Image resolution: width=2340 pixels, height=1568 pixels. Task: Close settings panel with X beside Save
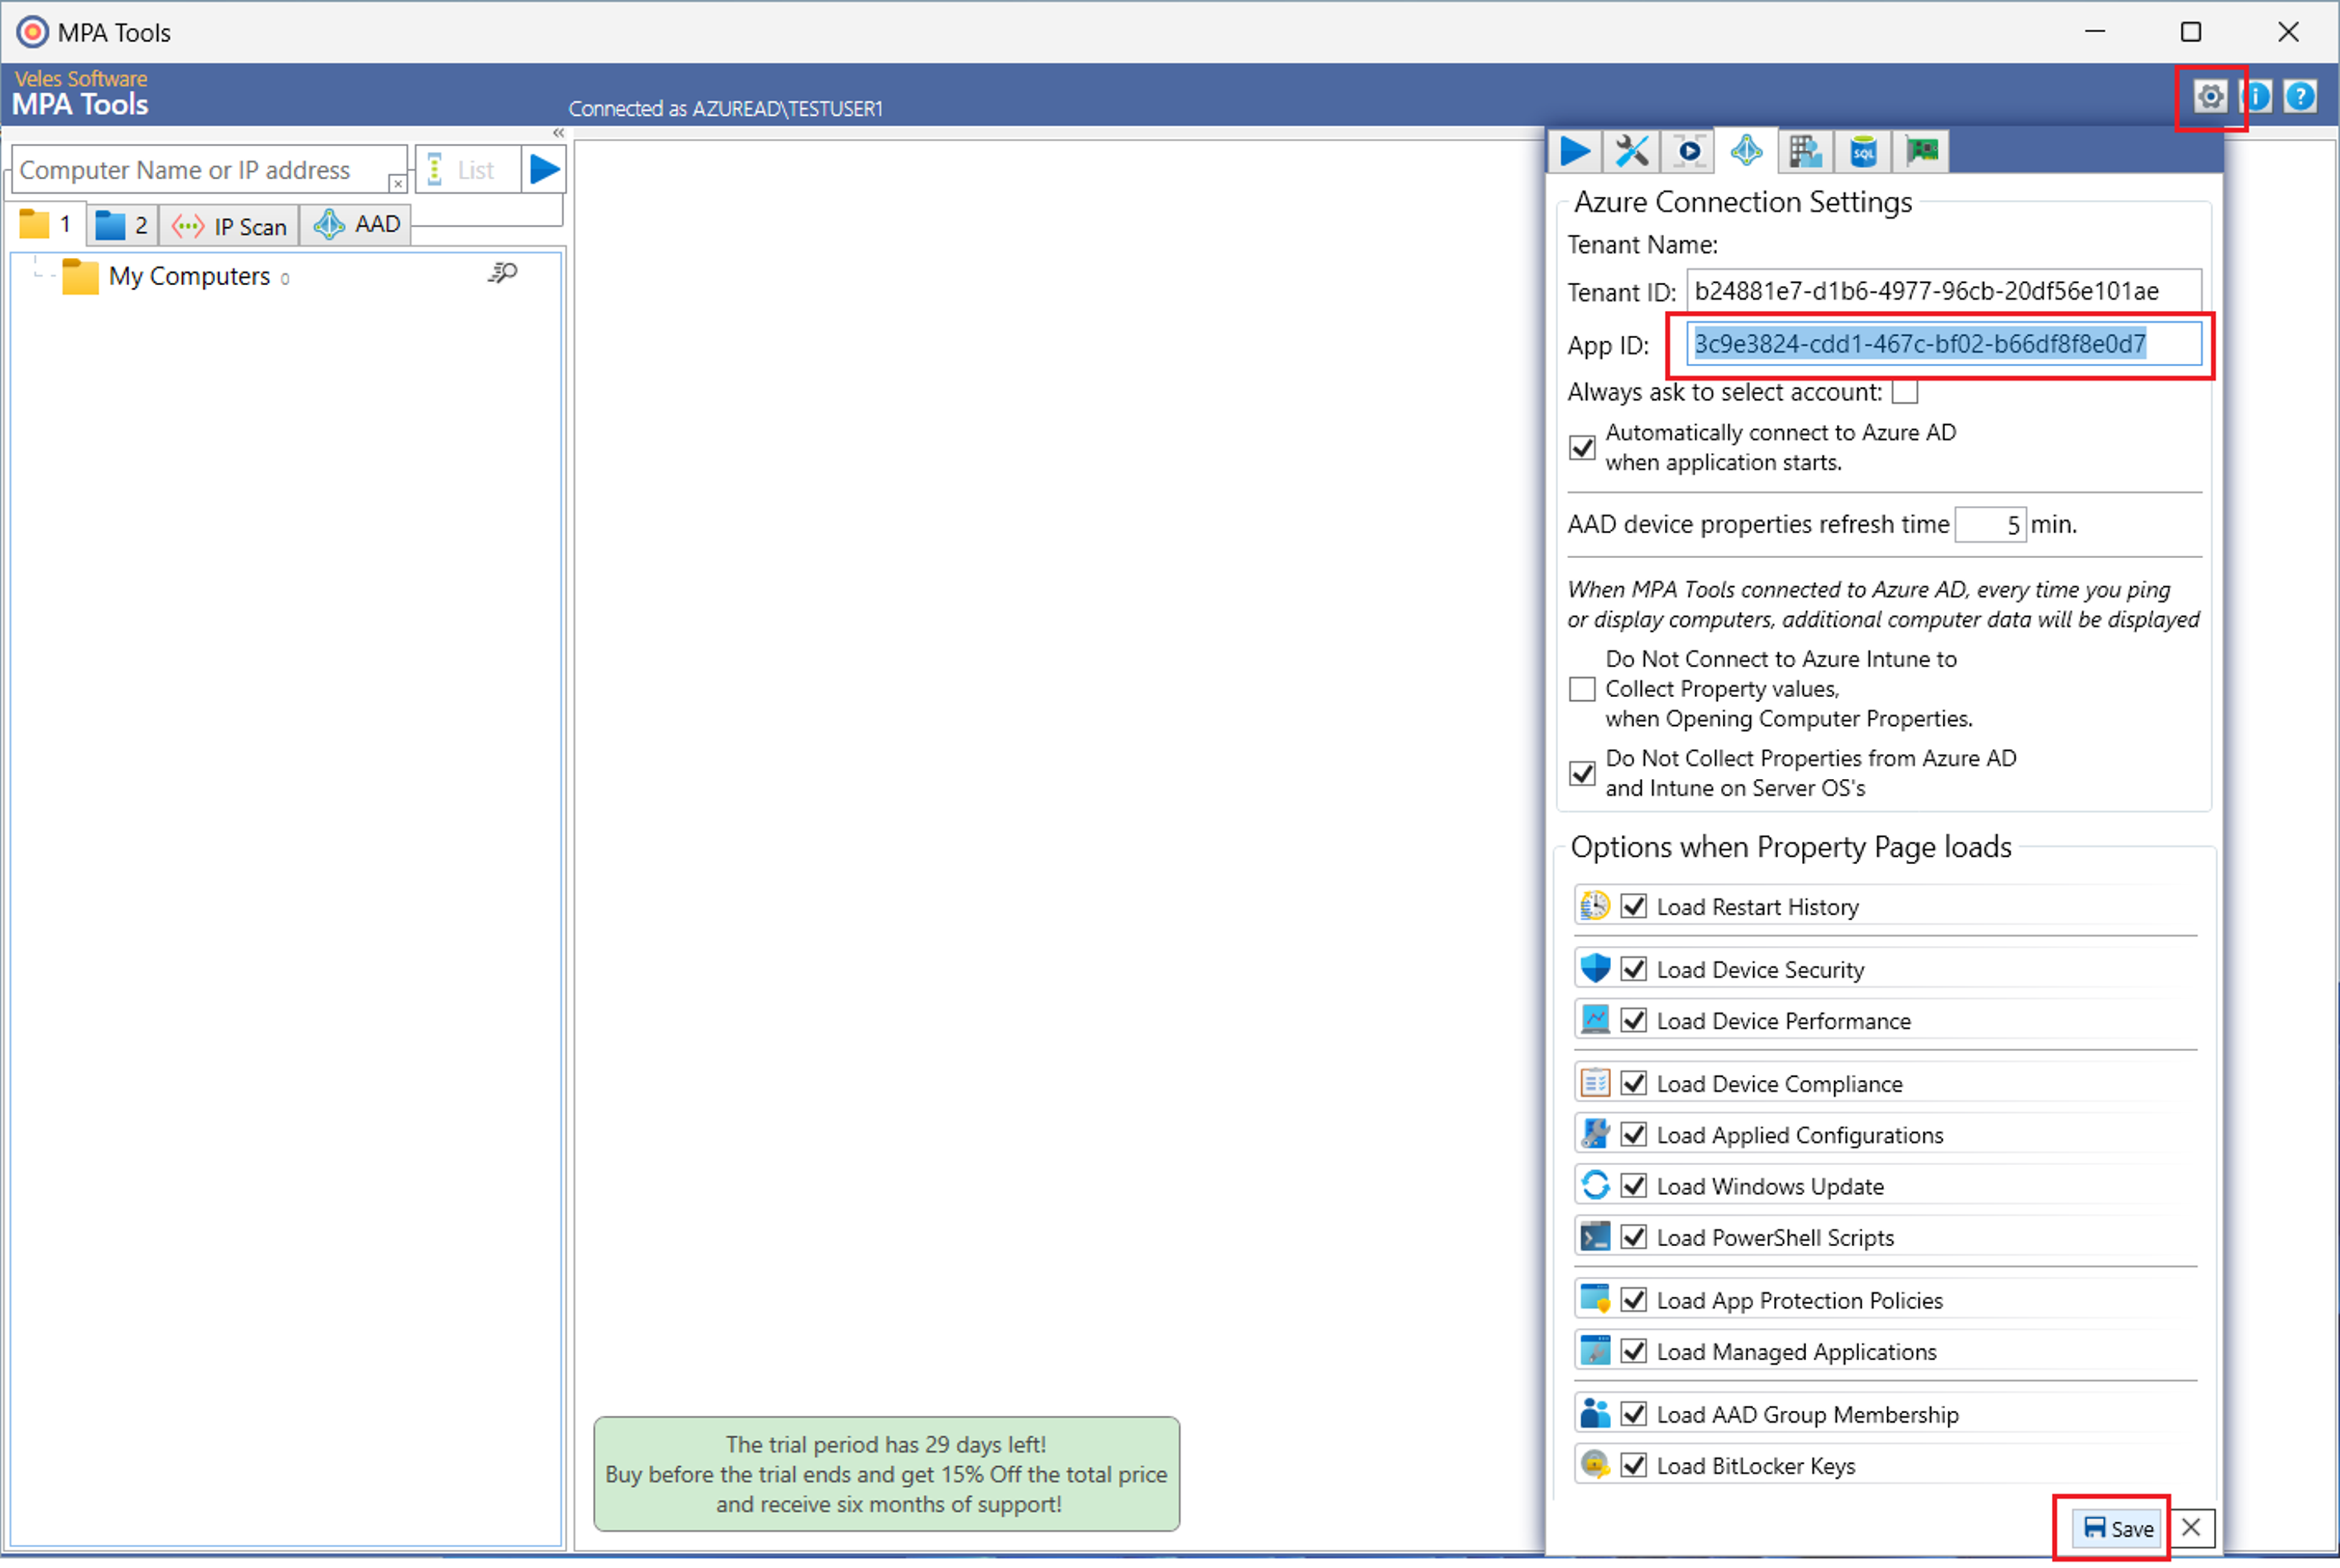2191,1528
